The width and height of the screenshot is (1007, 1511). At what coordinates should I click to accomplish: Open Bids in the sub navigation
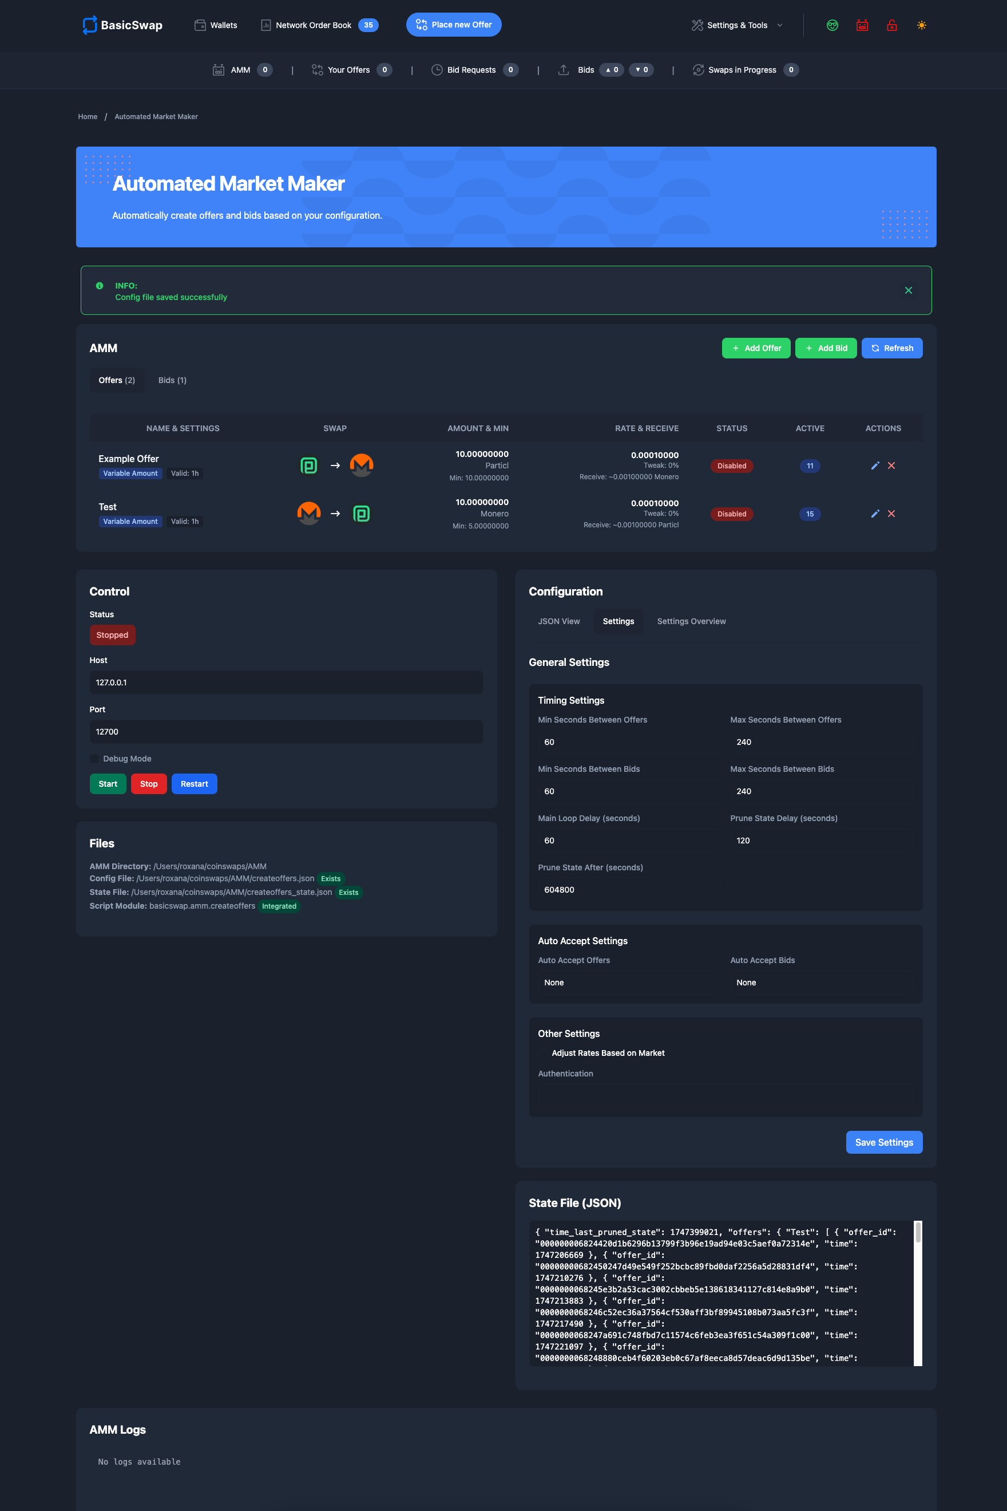(x=605, y=70)
